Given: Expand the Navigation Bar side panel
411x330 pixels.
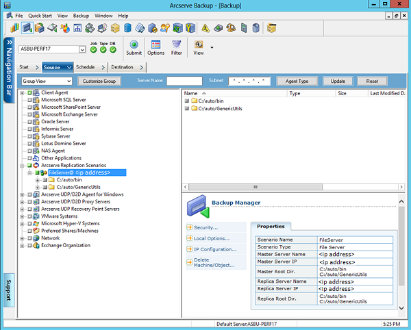Looking at the screenshot, I should tap(9, 70).
